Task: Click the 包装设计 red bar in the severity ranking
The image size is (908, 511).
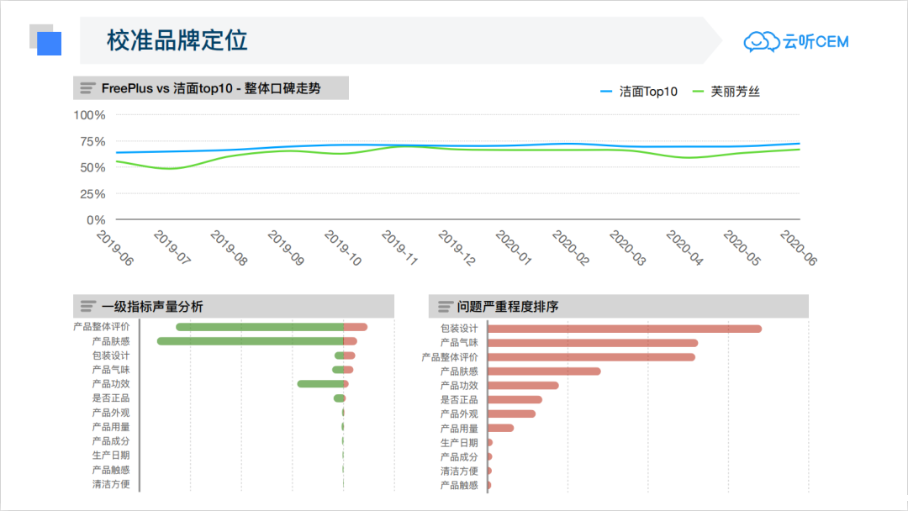Action: (624, 329)
